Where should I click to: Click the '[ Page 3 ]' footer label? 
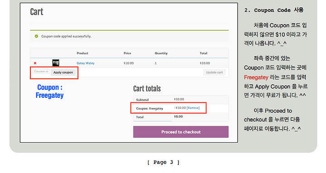tap(163, 162)
